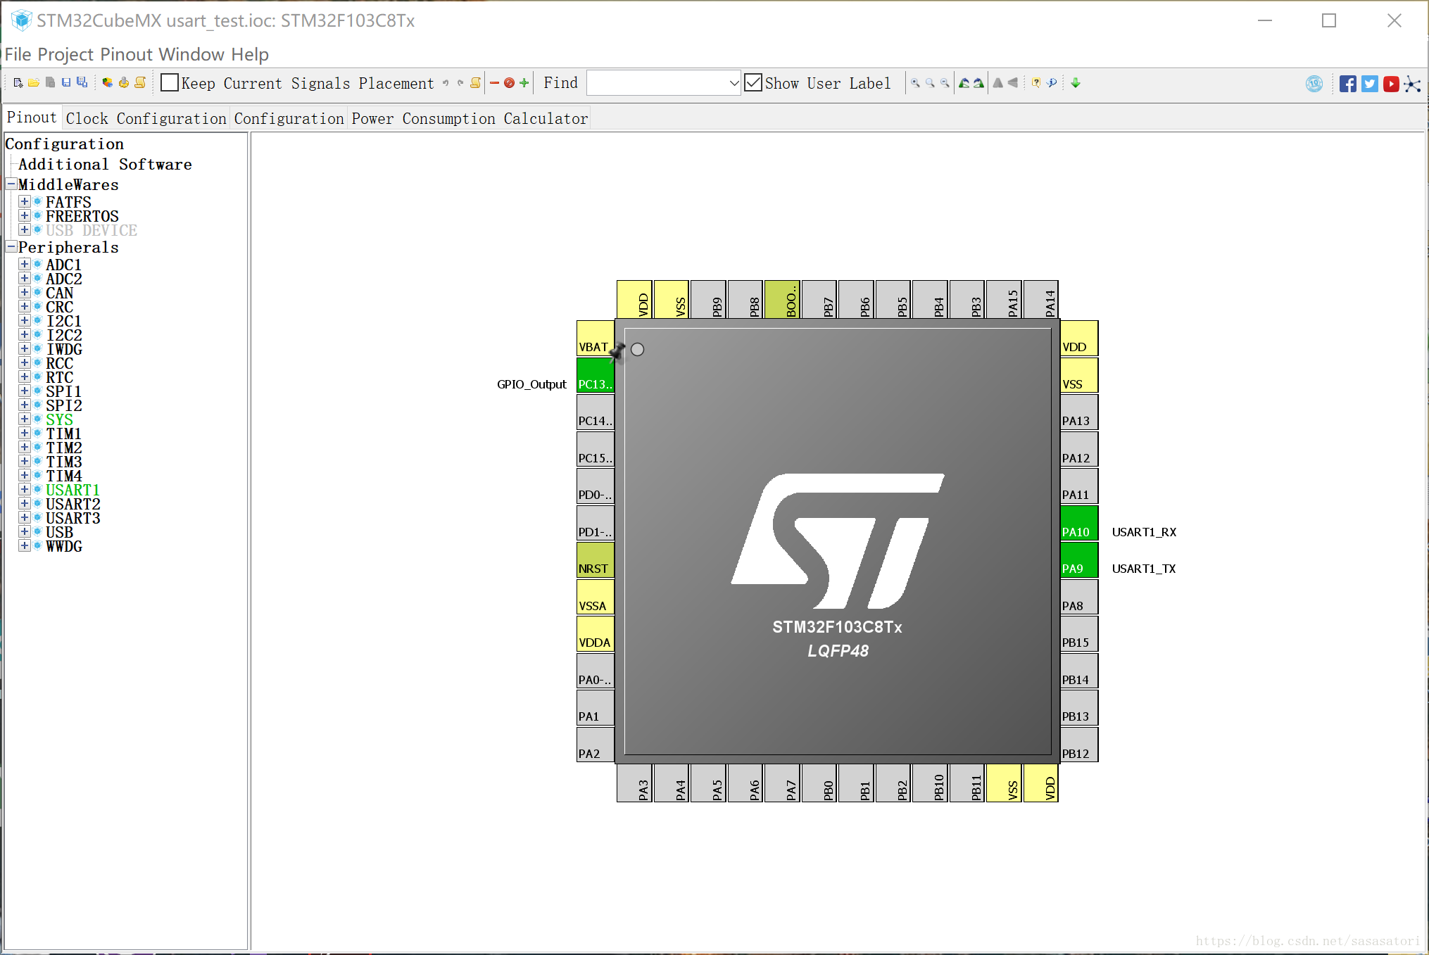Open the File menu
This screenshot has height=955, width=1429.
[x=18, y=54]
